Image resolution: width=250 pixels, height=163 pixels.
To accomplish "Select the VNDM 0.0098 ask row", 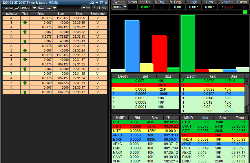I will pos(215,140).
